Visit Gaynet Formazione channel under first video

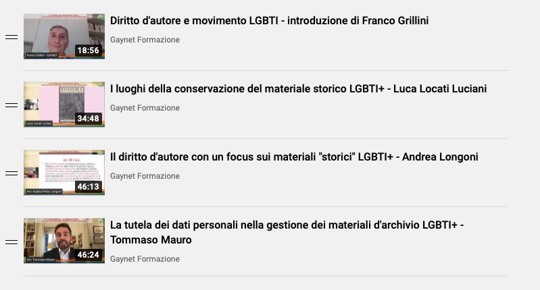(x=145, y=40)
